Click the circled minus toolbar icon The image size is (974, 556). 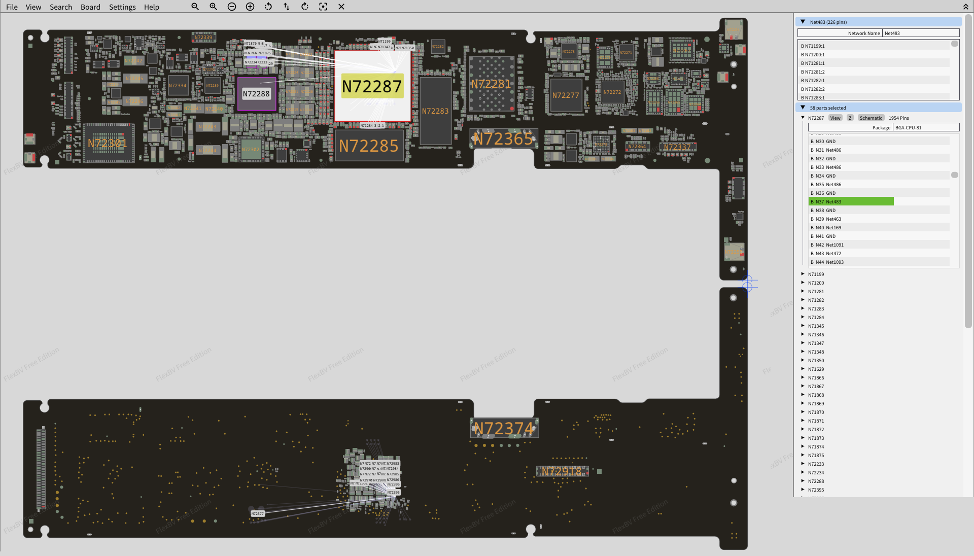232,7
